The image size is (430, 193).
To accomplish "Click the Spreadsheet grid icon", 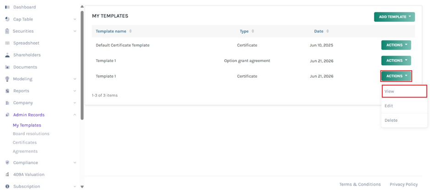I will pos(7,43).
